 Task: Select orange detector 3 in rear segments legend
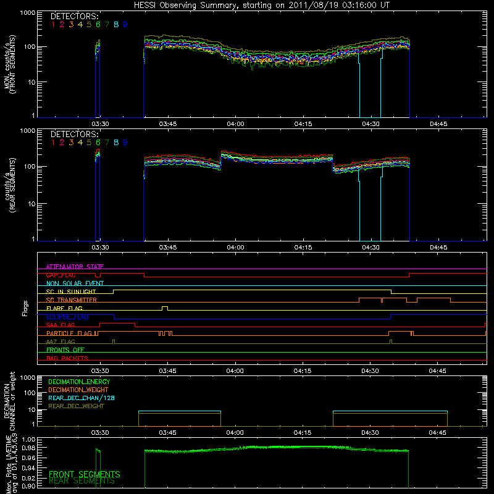point(71,143)
